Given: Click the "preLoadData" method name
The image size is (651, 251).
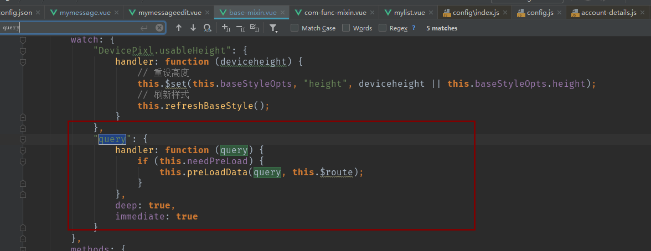Looking at the screenshot, I should 218,172.
